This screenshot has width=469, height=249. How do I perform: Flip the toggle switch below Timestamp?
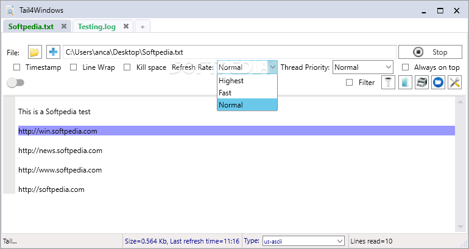pyautogui.click(x=16, y=83)
